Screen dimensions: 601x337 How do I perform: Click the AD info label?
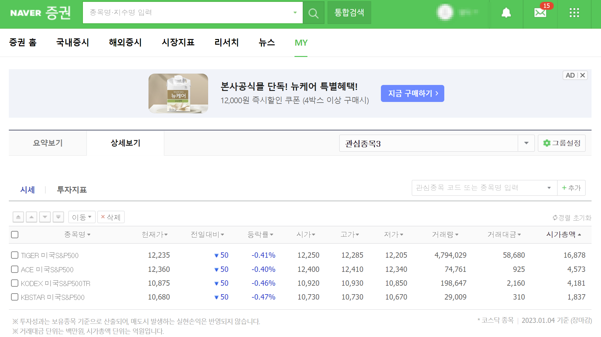click(570, 75)
